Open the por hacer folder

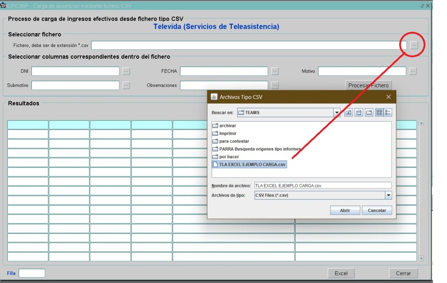(229, 157)
